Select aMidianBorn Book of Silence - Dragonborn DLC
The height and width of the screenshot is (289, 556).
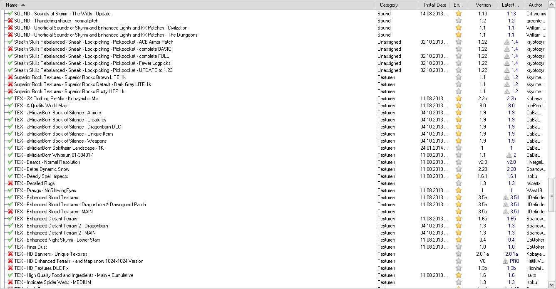pos(67,127)
